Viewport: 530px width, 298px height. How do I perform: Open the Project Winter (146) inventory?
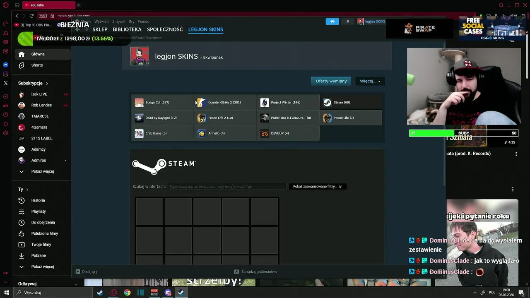[x=288, y=102]
